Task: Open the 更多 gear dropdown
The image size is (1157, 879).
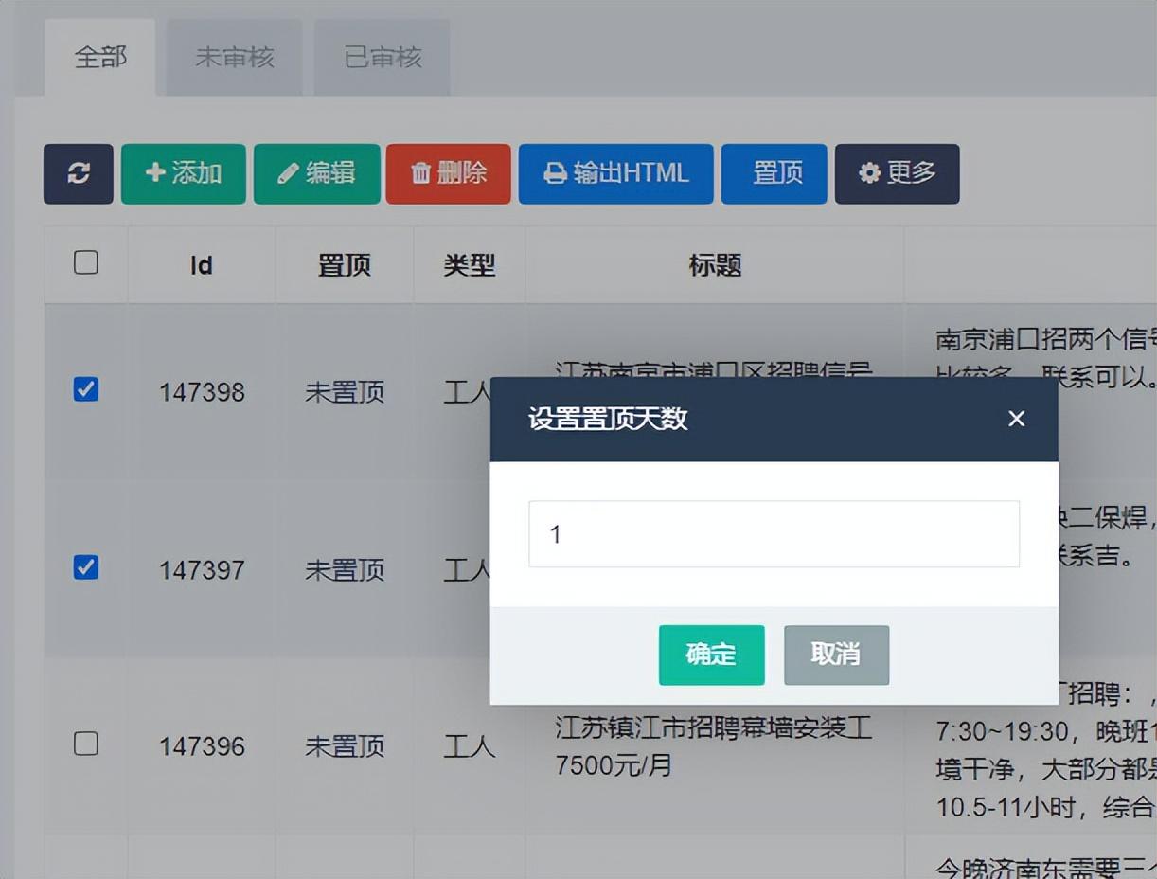Action: click(897, 174)
